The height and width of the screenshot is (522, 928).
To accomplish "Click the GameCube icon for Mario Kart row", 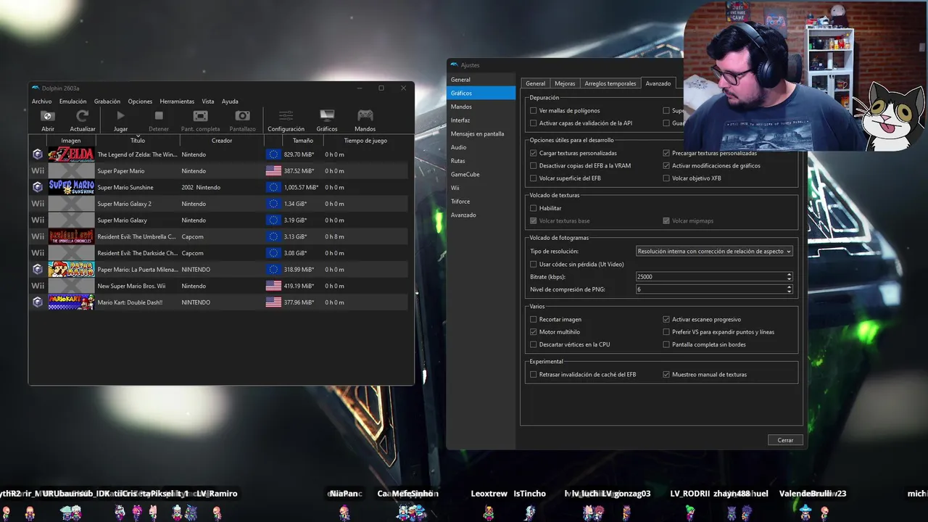I will tap(38, 302).
